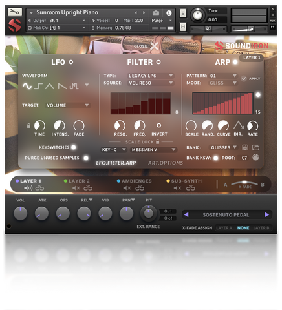Screen dimensions: 282x310
Task: Open the arp Pattern 01 dropdown
Action: tap(223, 76)
